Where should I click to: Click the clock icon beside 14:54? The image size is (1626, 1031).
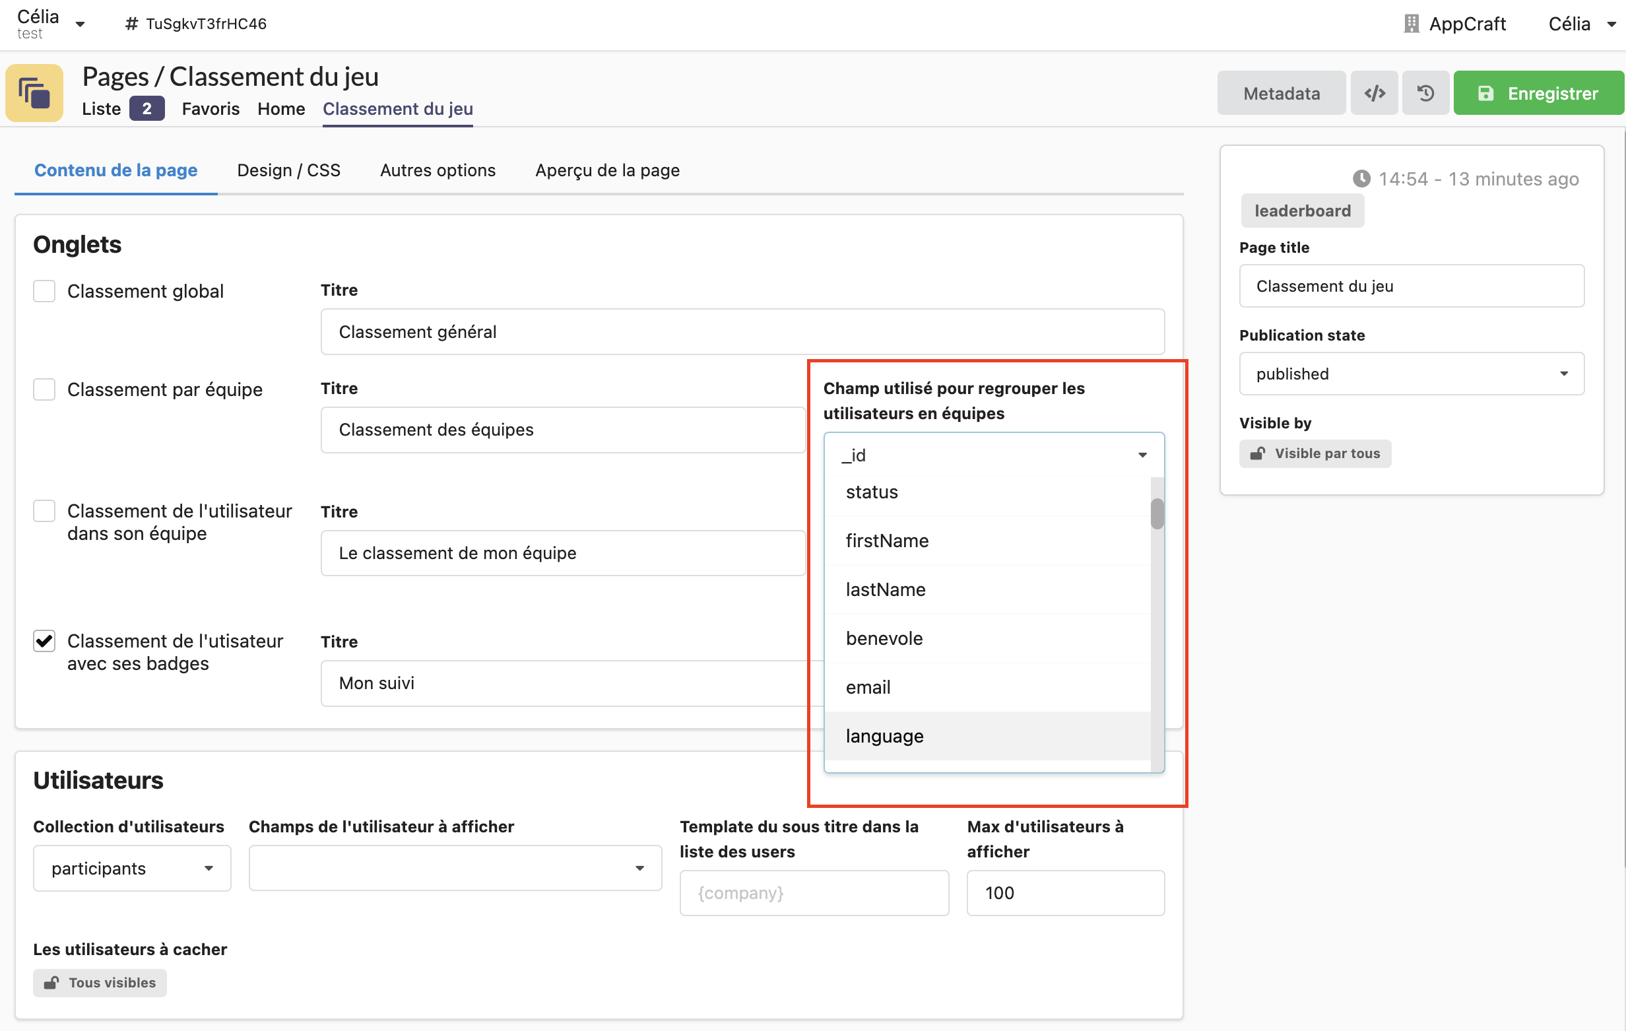1361,179
